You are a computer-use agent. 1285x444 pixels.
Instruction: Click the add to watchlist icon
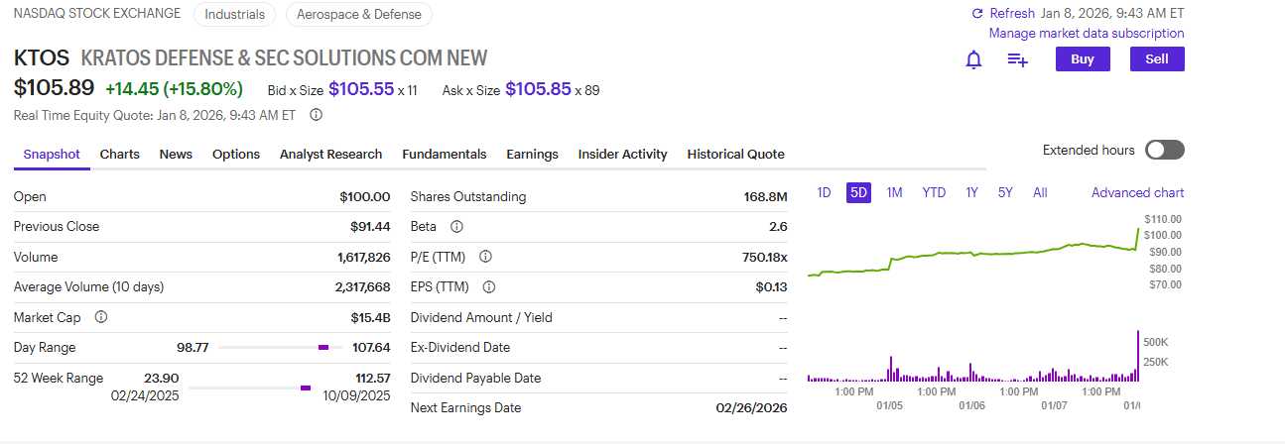coord(1017,59)
